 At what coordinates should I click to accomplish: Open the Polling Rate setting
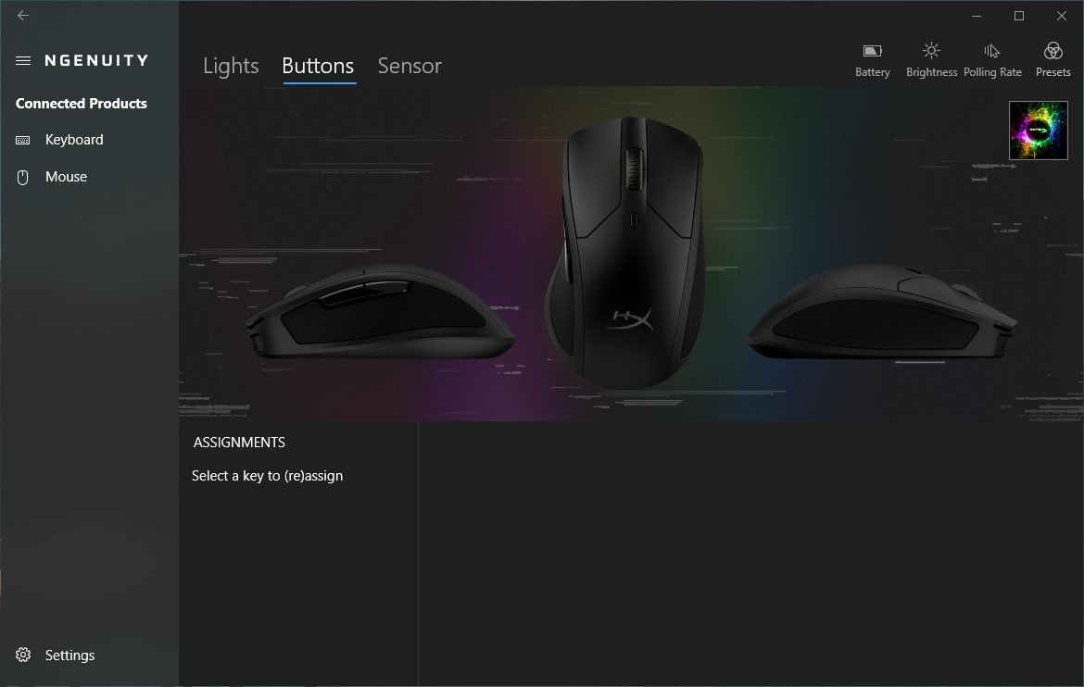992,60
